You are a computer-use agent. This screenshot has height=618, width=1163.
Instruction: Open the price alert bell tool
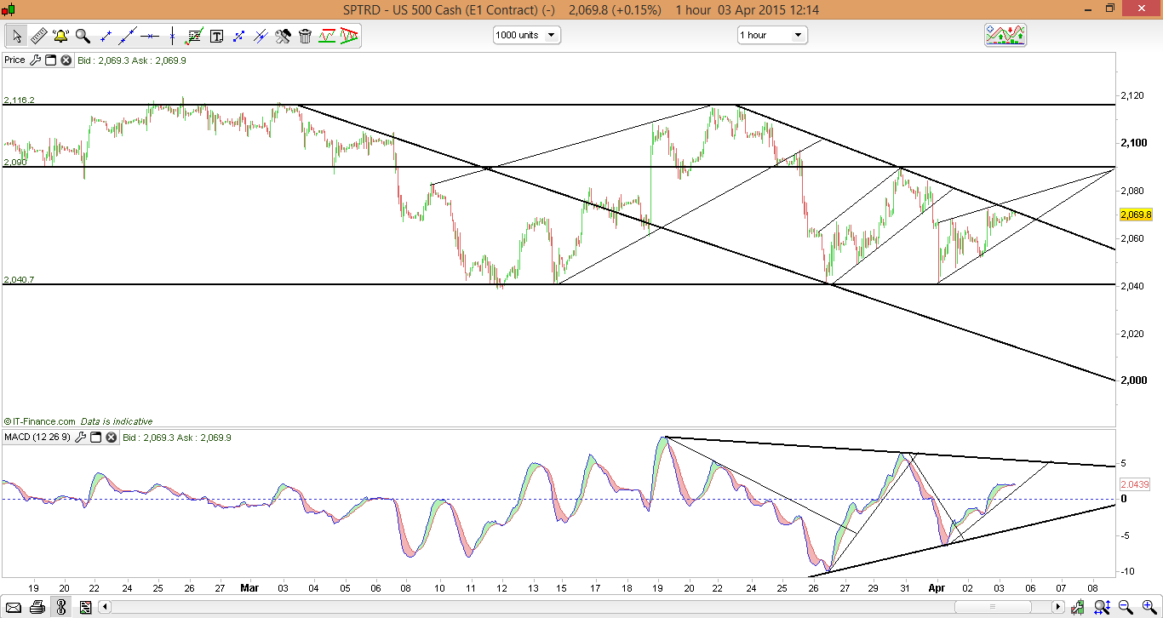coord(60,36)
